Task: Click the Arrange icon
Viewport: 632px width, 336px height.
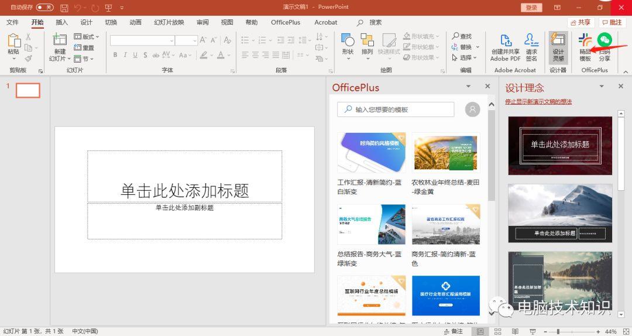Action: 367,40
